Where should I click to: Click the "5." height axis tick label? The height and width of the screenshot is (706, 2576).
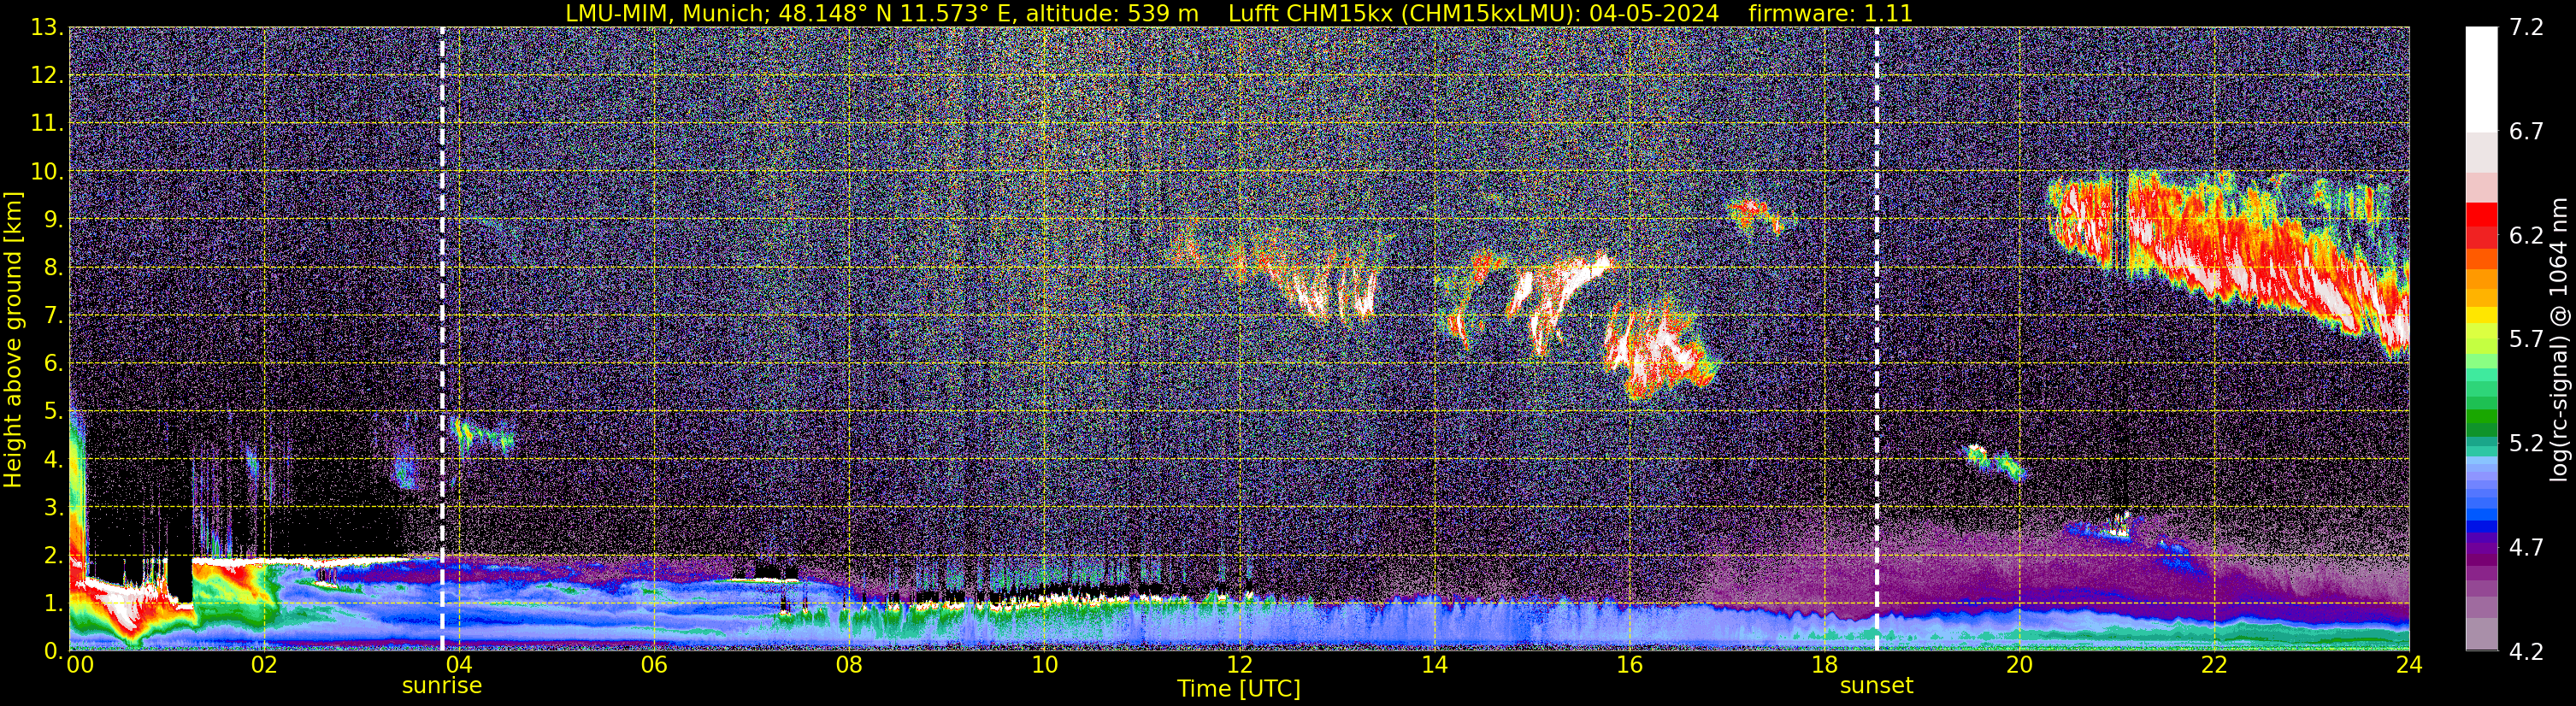pyautogui.click(x=53, y=411)
